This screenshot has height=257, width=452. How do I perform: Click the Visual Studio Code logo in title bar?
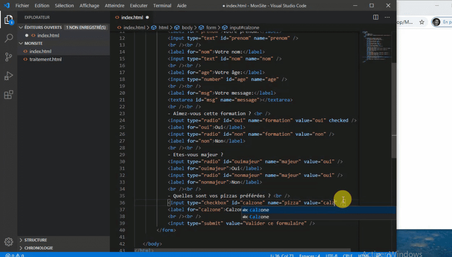(x=7, y=5)
